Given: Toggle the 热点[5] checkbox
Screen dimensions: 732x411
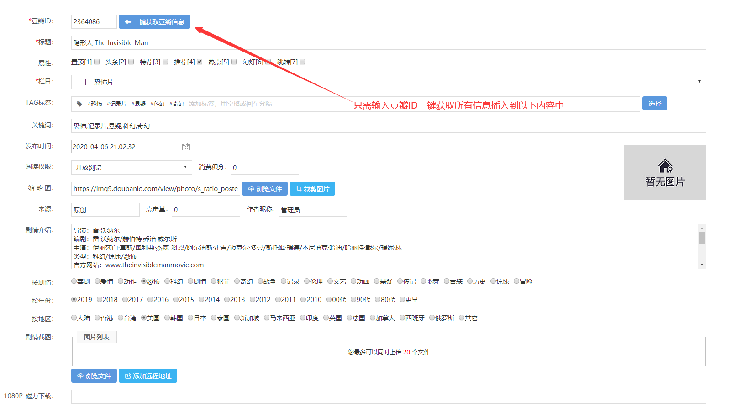Looking at the screenshot, I should coord(234,62).
